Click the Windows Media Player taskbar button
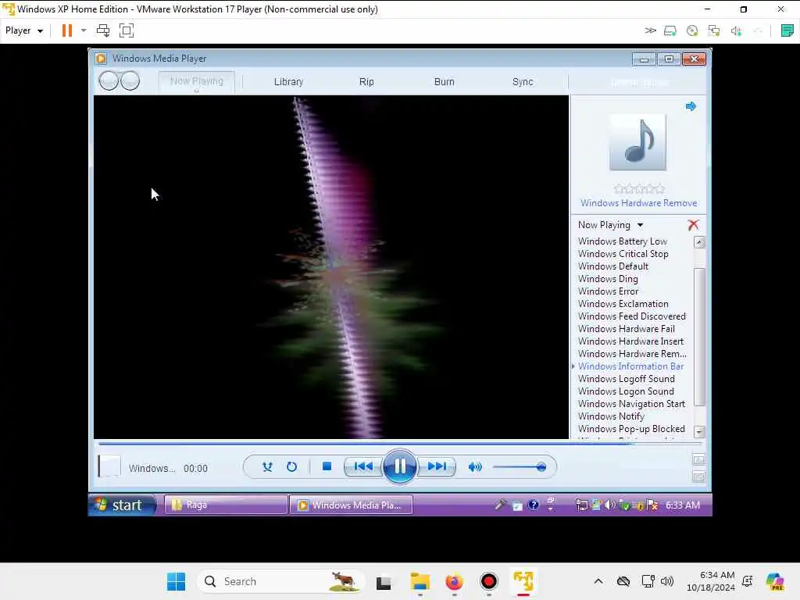800x600 pixels. [x=351, y=505]
